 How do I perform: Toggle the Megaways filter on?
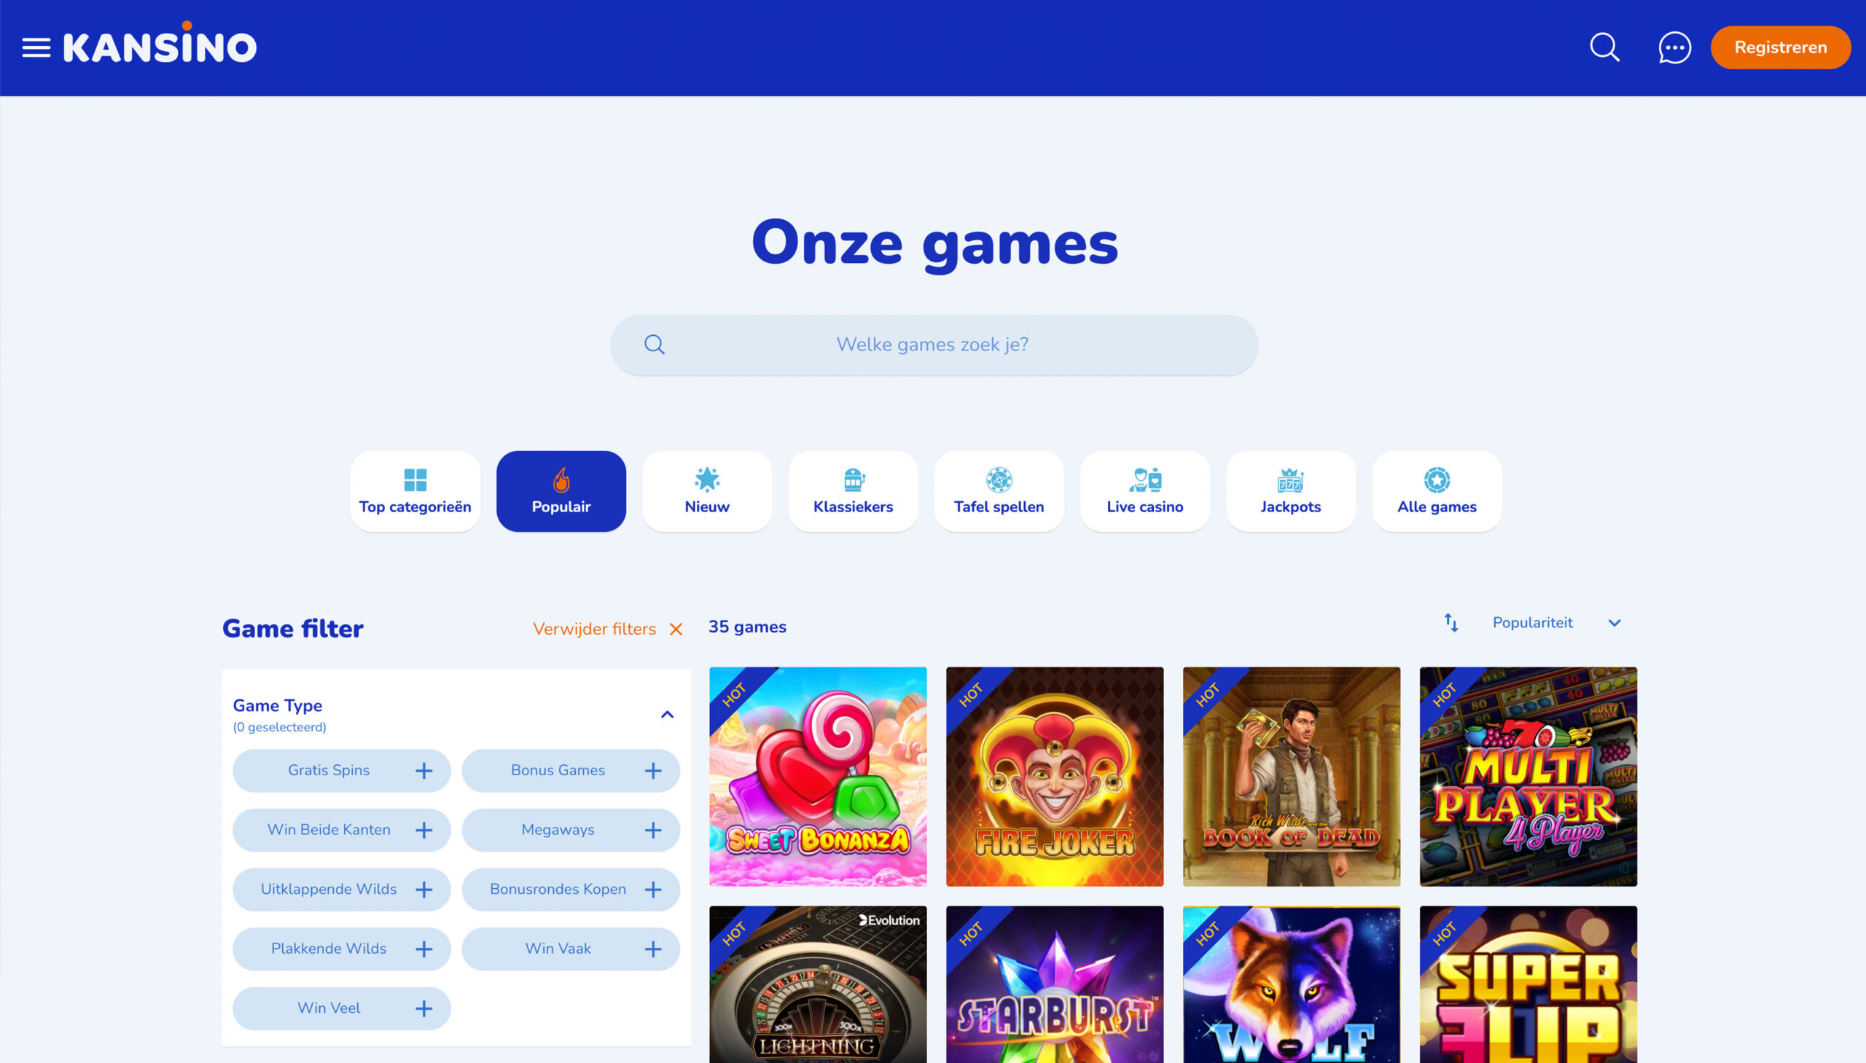[x=571, y=830]
